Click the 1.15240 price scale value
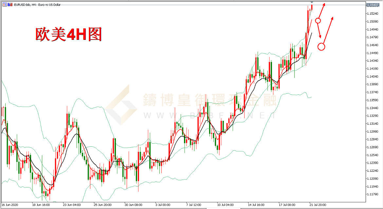383x209 pixels. (373, 14)
